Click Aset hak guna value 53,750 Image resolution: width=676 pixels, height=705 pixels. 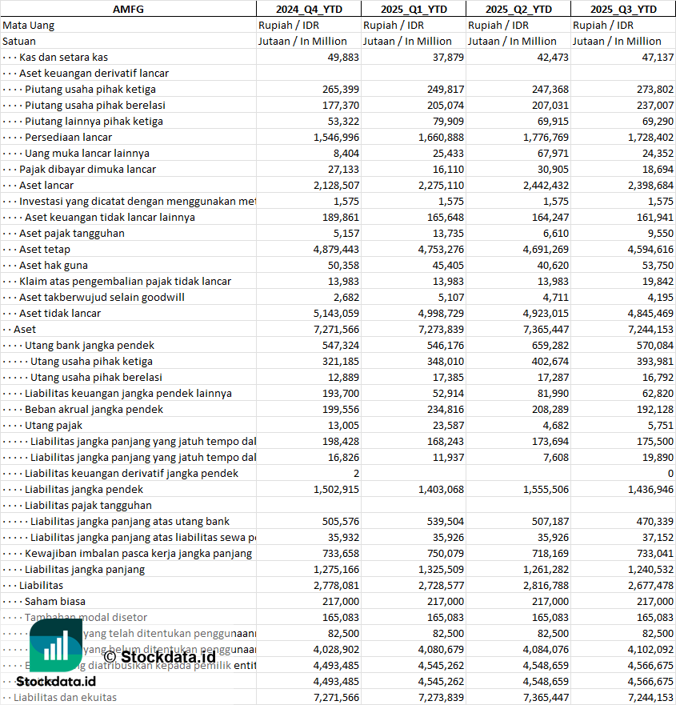click(658, 265)
